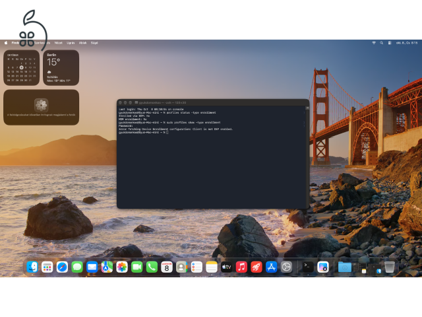Open Calendar dock icon showing 8
The image size is (422, 317).
pos(167,267)
